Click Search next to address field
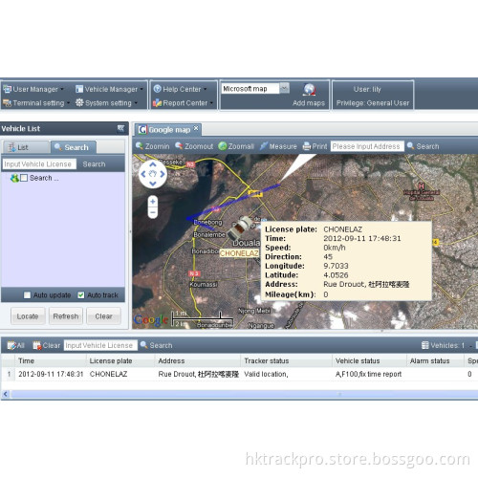478x478 pixels. point(424,146)
